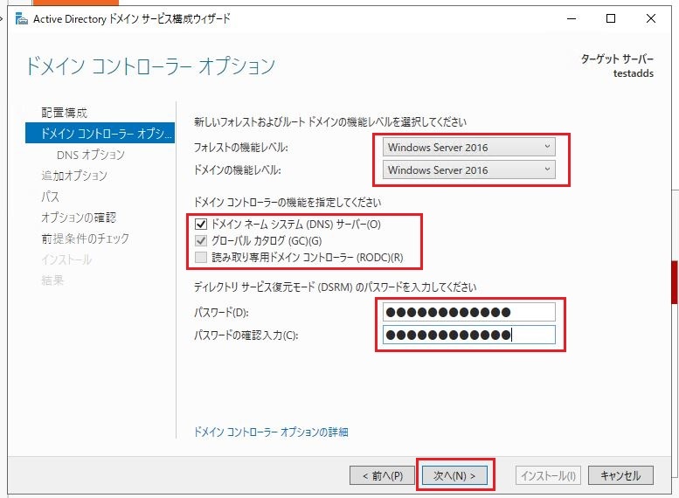The image size is (679, 498).
Task: Select DNS オプション in the sidebar
Action: point(91,155)
